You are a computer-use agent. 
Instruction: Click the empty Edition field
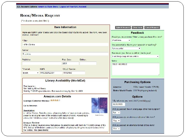[88, 63]
